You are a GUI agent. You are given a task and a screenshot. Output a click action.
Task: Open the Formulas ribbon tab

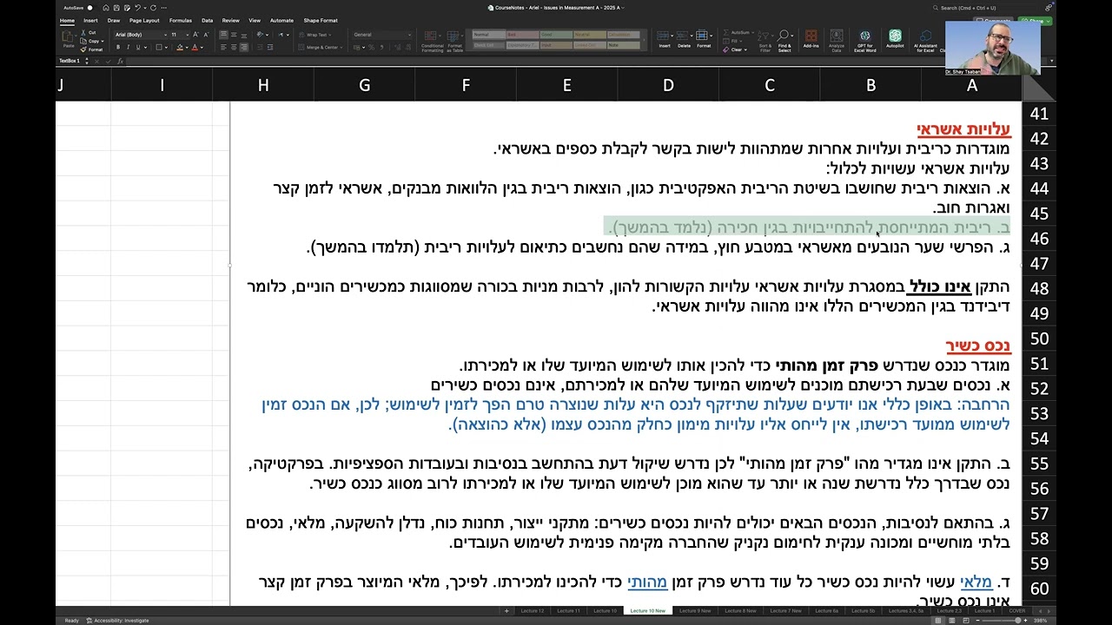tap(181, 20)
